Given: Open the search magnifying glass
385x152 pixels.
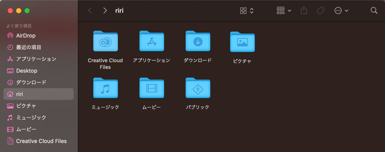Looking at the screenshot, I should click(x=374, y=11).
